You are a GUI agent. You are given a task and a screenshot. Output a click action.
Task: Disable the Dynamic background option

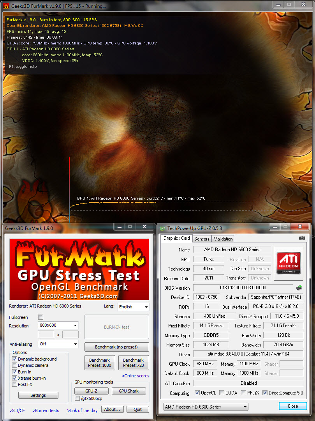coord(15,359)
